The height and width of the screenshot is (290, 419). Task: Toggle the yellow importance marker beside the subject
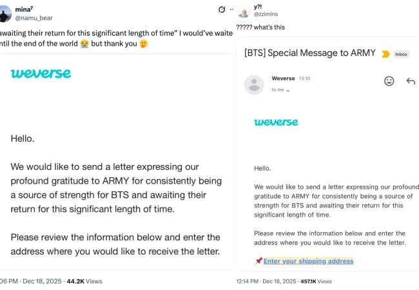[x=385, y=54]
